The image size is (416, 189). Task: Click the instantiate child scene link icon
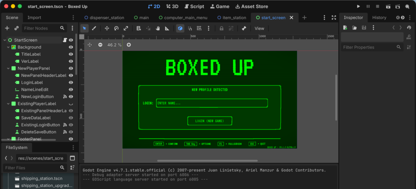click(16, 28)
